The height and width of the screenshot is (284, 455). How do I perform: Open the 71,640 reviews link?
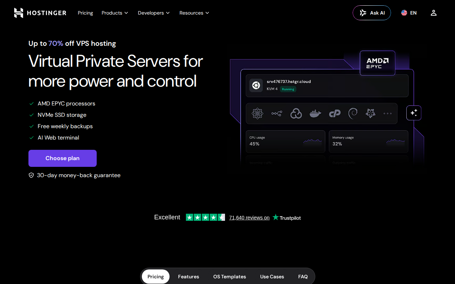(x=249, y=218)
